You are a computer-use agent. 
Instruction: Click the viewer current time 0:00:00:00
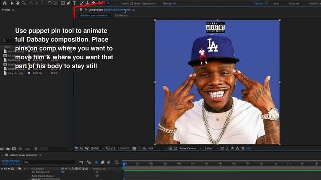pos(124,148)
